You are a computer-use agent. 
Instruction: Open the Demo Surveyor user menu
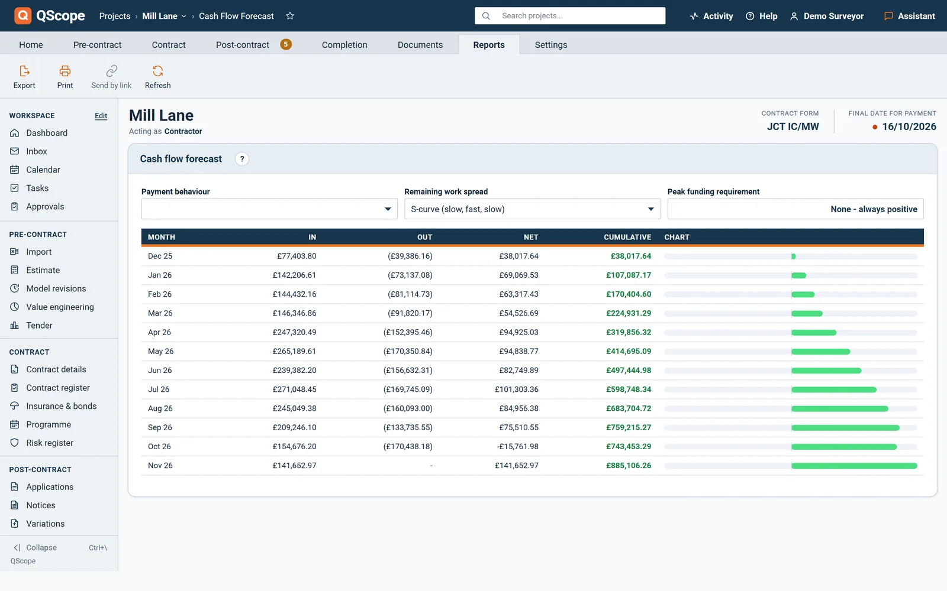[827, 16]
